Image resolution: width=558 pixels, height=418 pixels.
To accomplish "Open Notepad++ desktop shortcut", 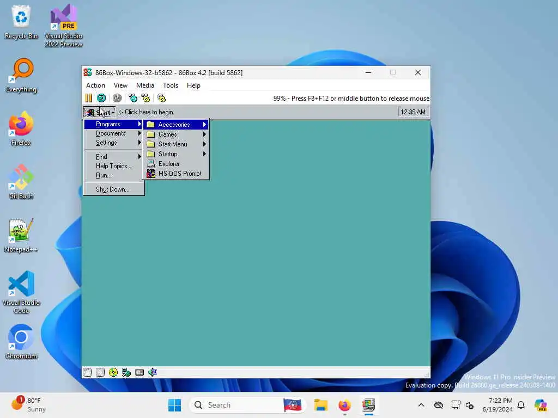I will click(x=21, y=235).
